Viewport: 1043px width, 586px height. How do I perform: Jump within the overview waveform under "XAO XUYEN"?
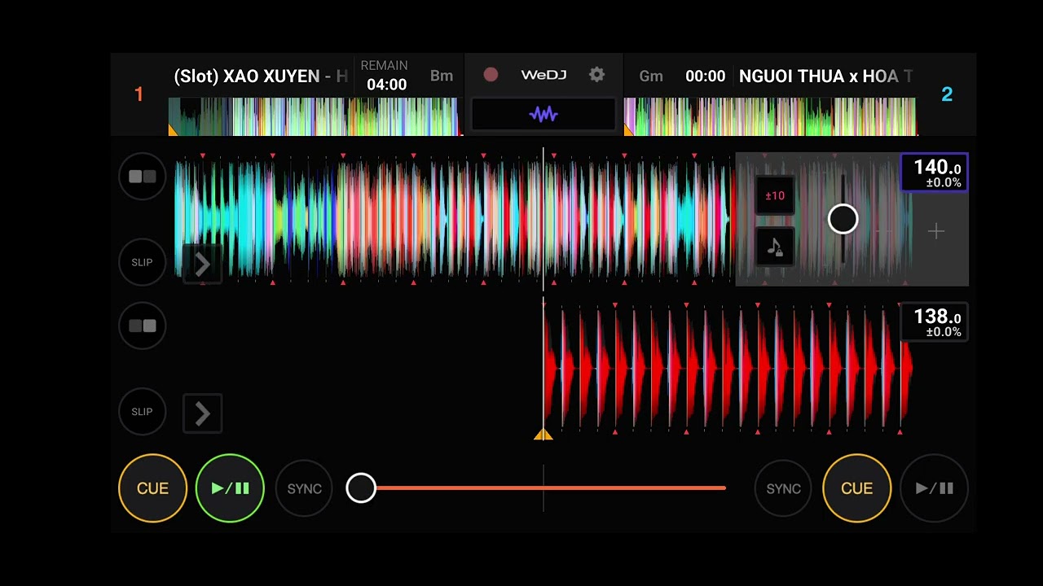(x=314, y=116)
